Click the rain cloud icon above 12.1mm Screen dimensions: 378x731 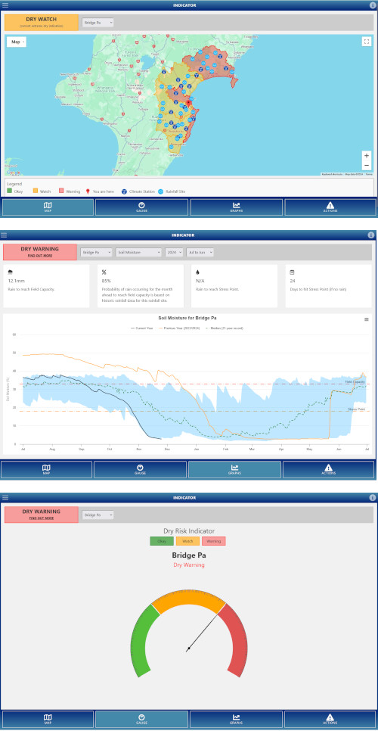[11, 272]
